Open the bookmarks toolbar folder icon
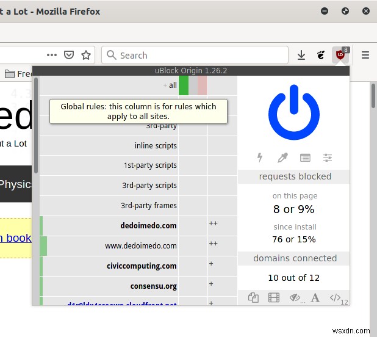Image resolution: width=377 pixels, height=337 pixels. [10, 74]
